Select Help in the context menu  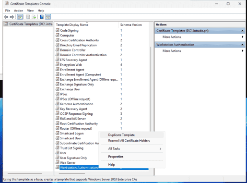(132, 165)
